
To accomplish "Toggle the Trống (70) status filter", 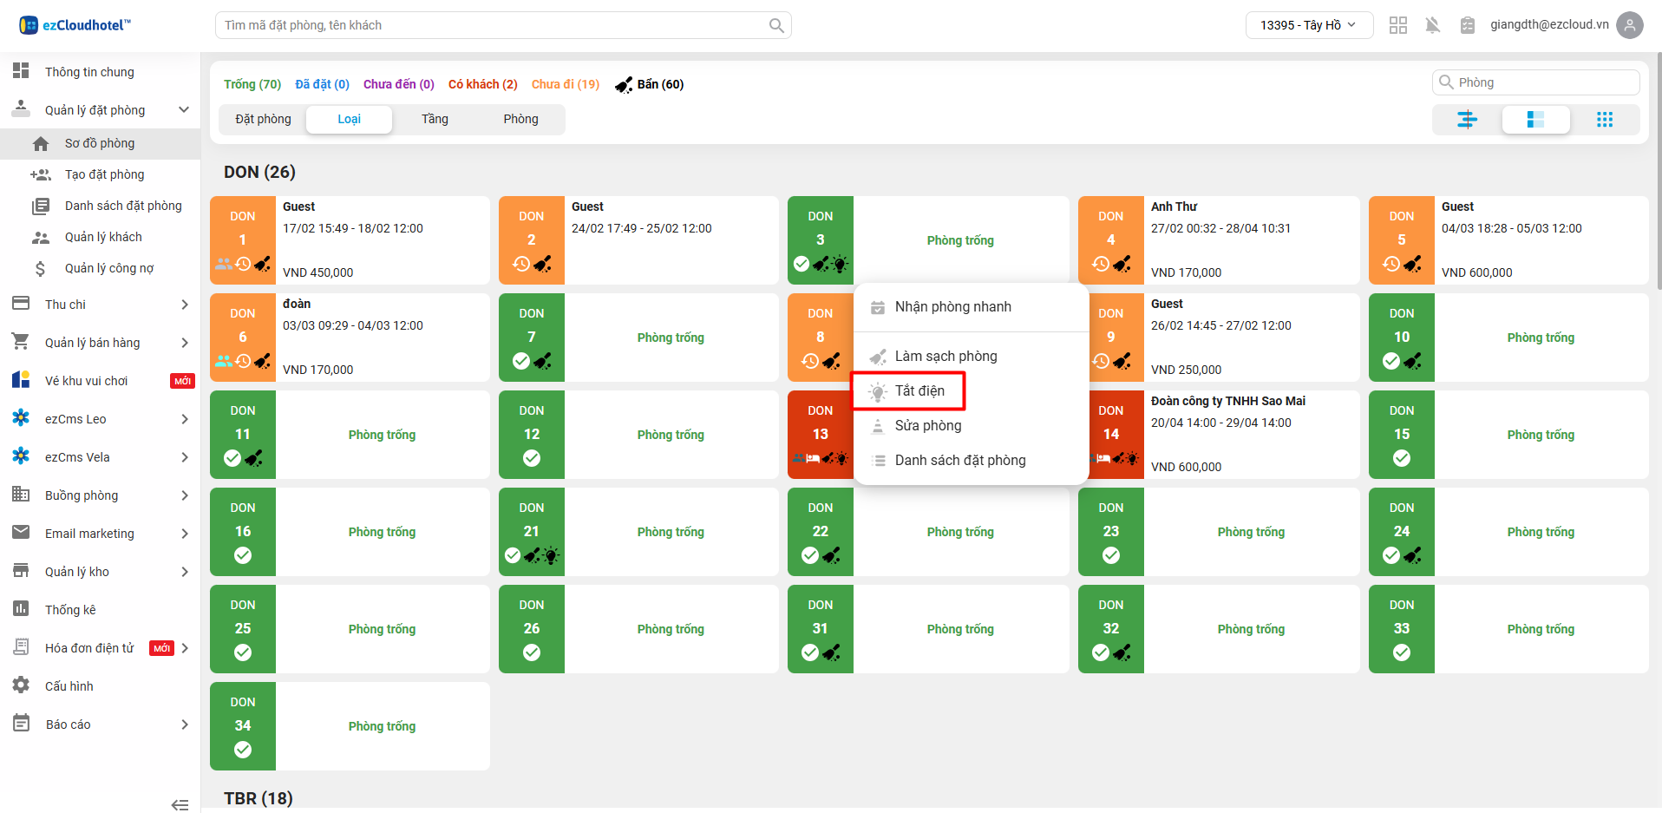I will [x=252, y=84].
